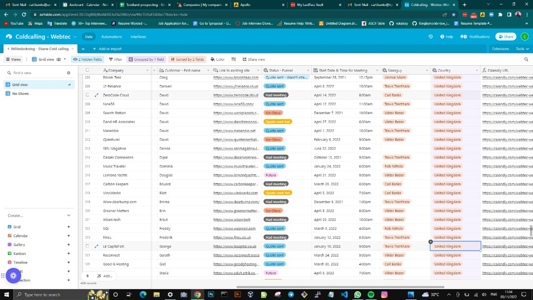
Task: Collapse the Create section
Action: click(x=69, y=216)
